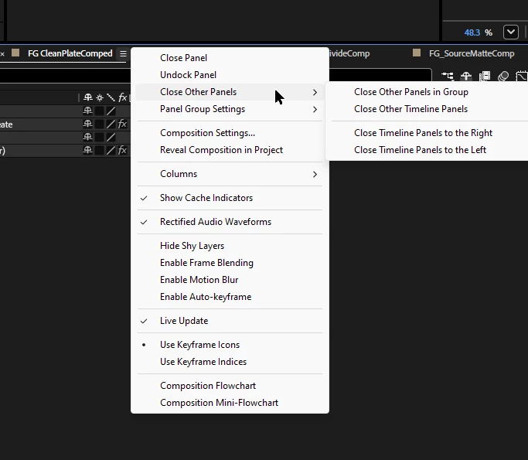Select Reveal Composition in Project
This screenshot has height=460, width=528.
pyautogui.click(x=230, y=150)
